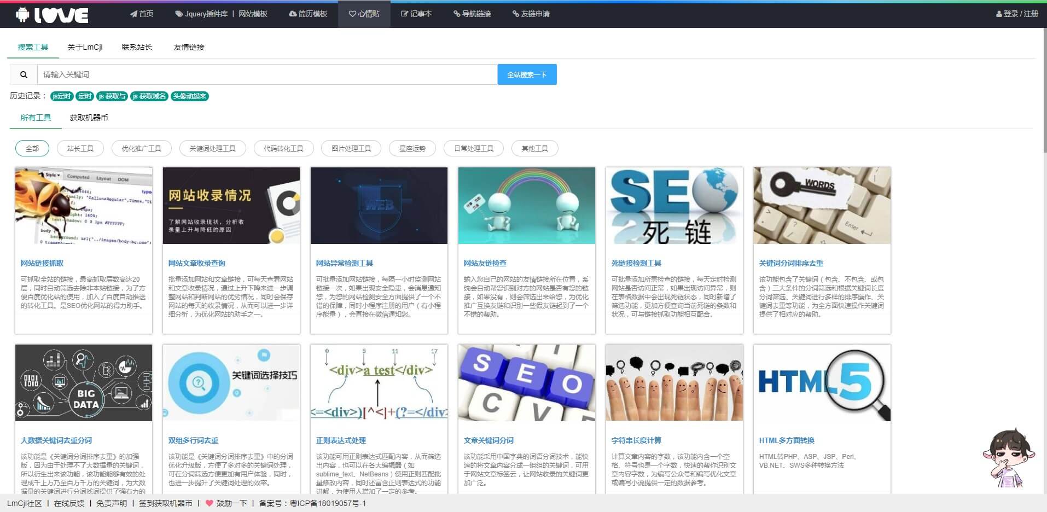Click the LOVE site logo
Image resolution: width=1047 pixels, height=512 pixels.
click(x=53, y=15)
